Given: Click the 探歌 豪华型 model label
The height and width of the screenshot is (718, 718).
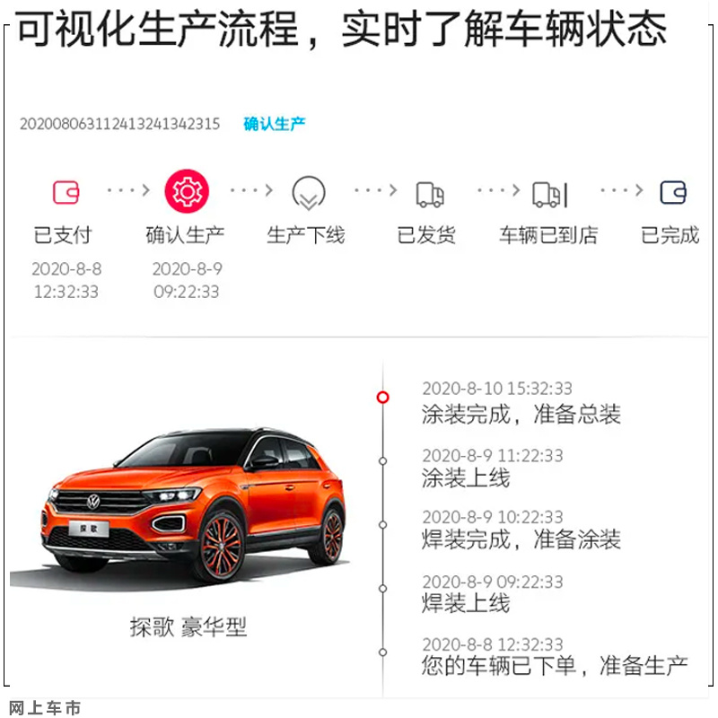Looking at the screenshot, I should tap(188, 626).
